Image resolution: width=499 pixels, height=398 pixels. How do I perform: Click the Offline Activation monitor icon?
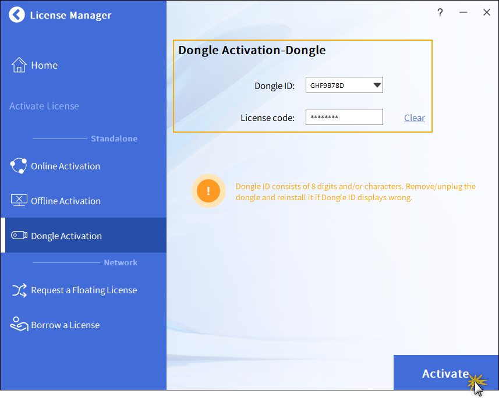pyautogui.click(x=19, y=201)
